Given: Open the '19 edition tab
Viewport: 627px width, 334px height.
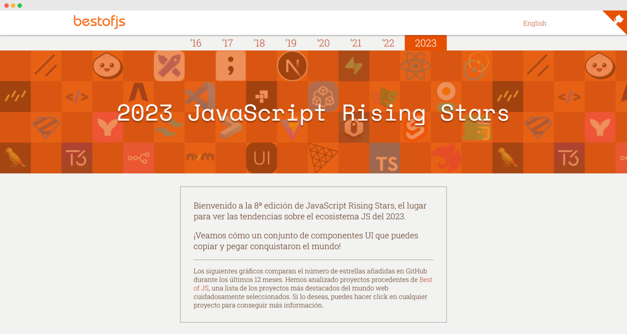Looking at the screenshot, I should click(291, 43).
